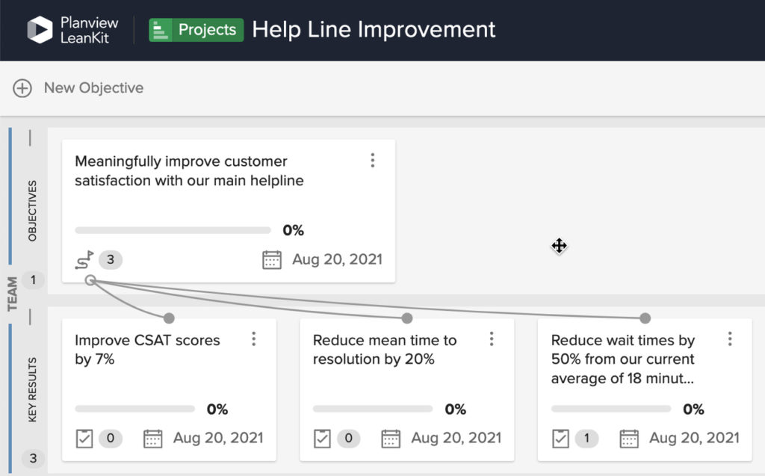Open the three-dot menu on the Improve CSAT scores card
Screen dimensions: 765x476
pos(254,339)
